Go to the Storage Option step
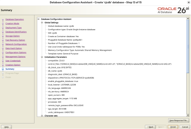 coord(12,36)
